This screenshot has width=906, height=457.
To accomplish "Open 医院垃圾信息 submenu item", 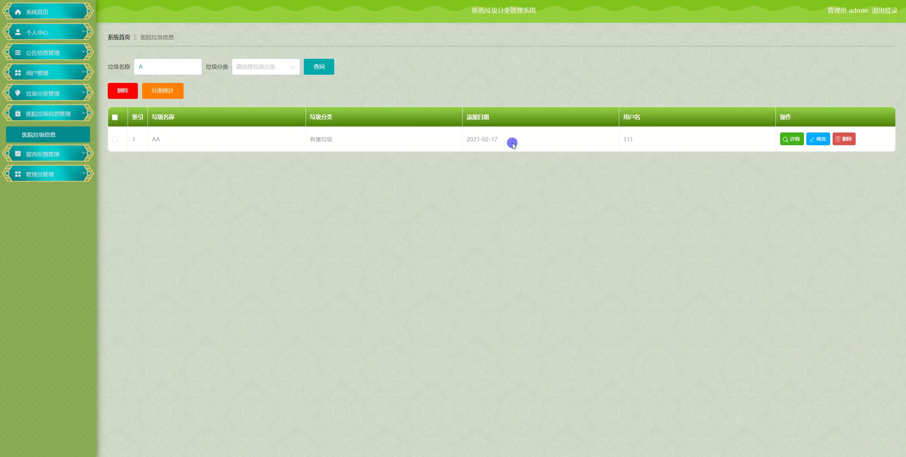I will (48, 135).
